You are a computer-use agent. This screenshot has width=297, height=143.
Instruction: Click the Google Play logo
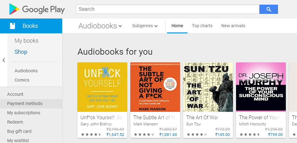(37, 9)
